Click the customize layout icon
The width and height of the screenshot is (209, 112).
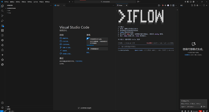(x=185, y=2)
